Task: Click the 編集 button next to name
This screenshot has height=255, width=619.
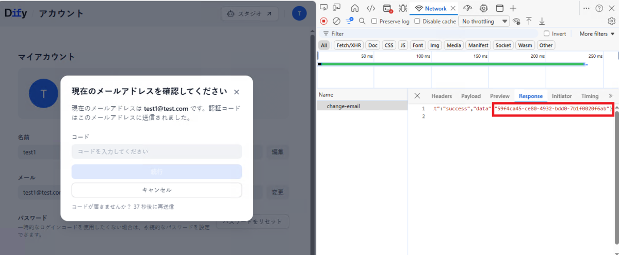Action: pos(278,152)
